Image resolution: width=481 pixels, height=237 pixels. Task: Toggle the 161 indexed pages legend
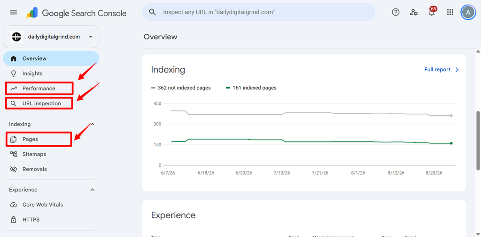(251, 88)
